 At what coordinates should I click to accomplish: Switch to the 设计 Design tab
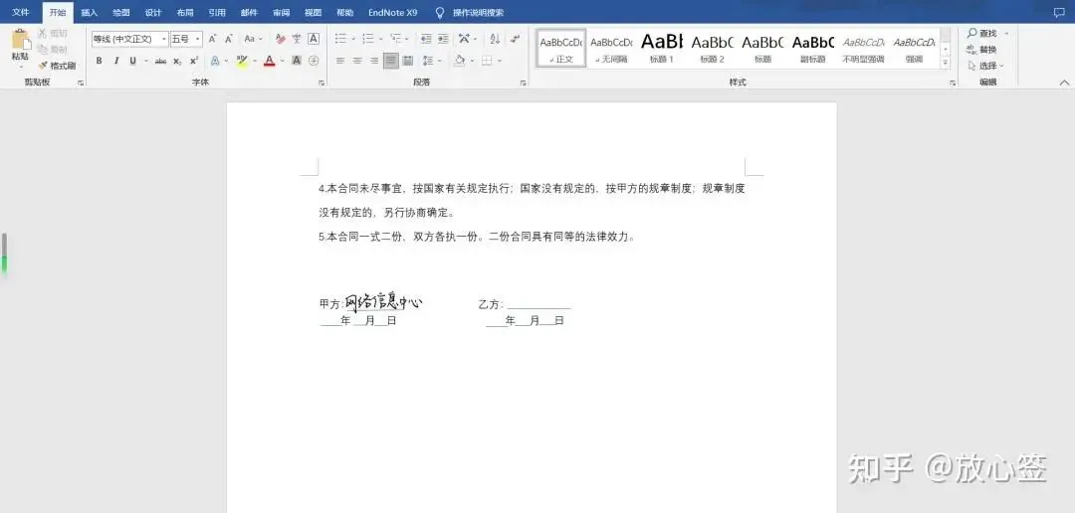pos(153,12)
